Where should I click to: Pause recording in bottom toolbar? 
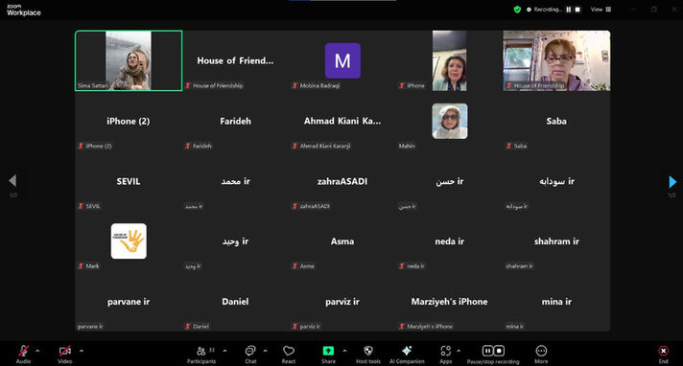[487, 351]
